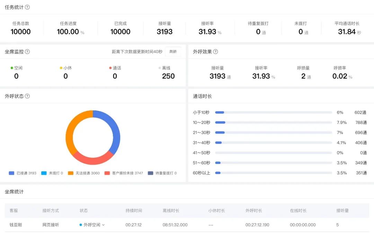
Task: Click the 小于10秒 duration bar
Action: 273,112
